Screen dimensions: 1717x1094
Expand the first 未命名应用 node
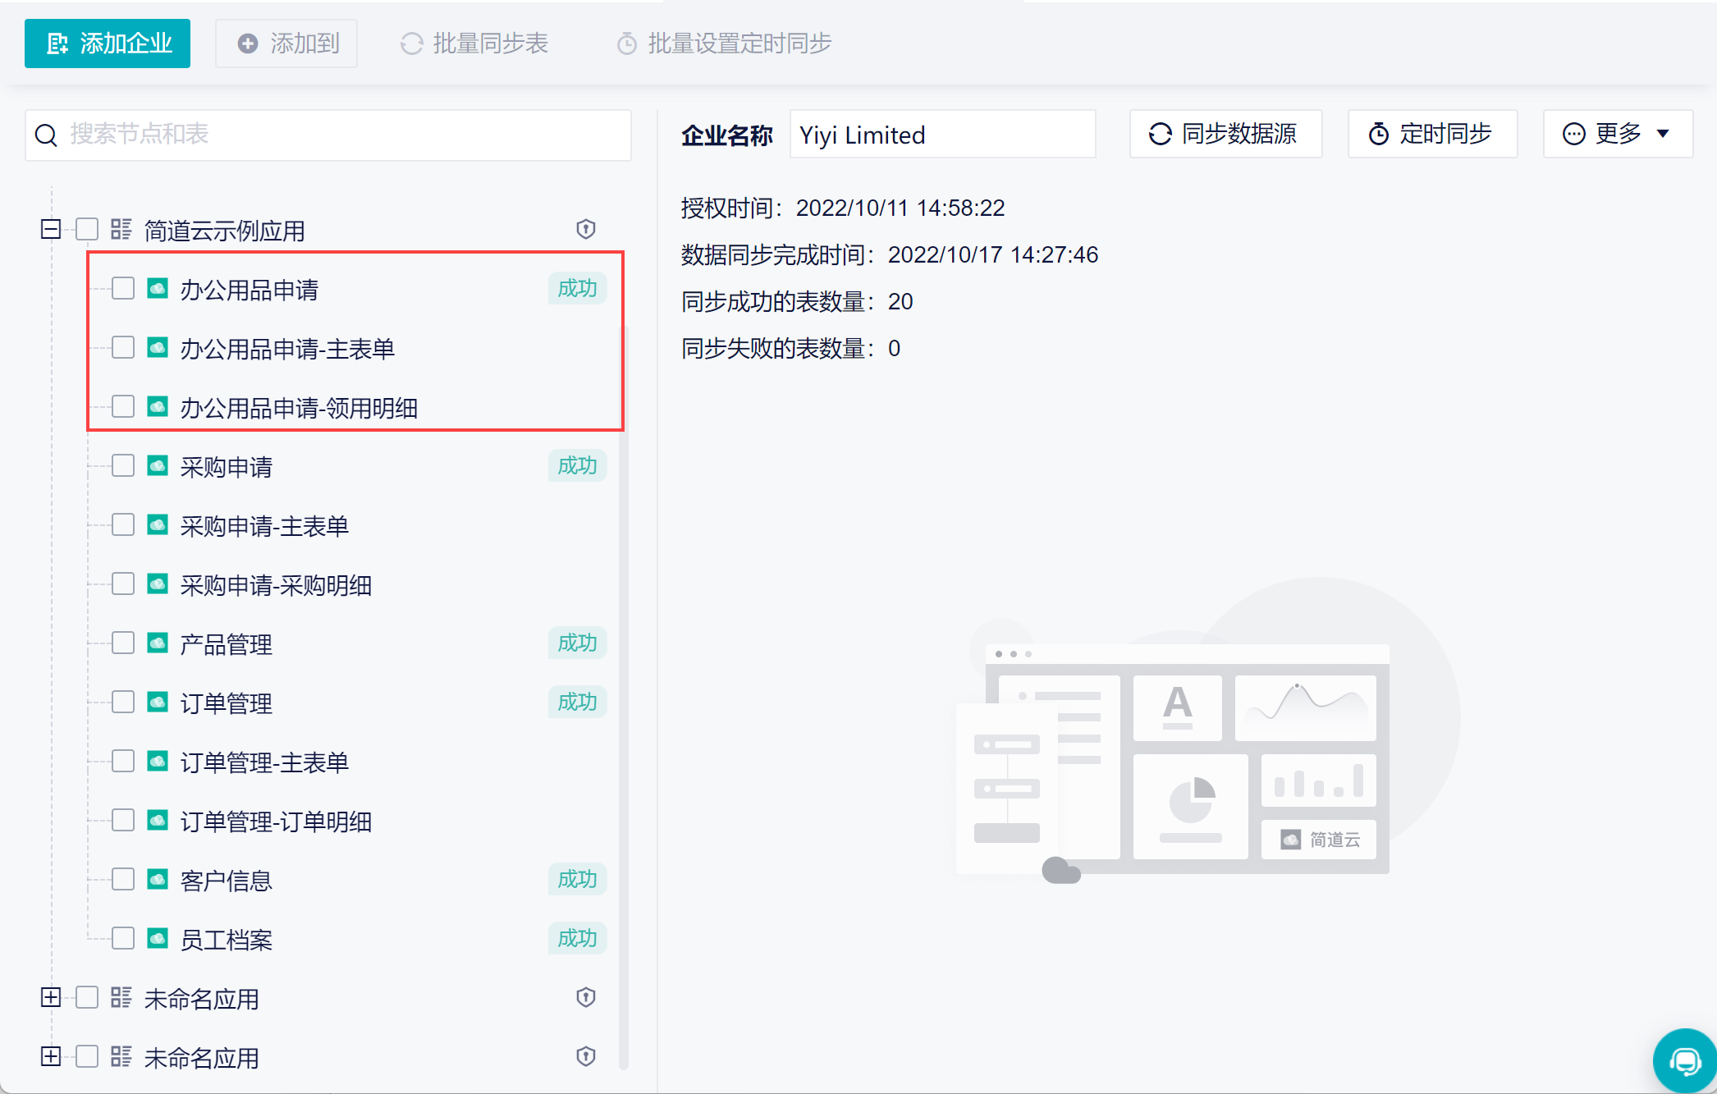coord(51,997)
